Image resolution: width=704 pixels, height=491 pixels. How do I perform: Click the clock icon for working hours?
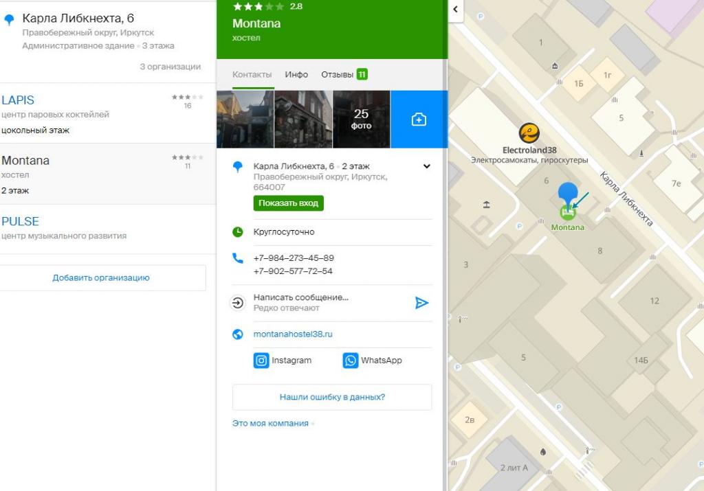(x=238, y=232)
